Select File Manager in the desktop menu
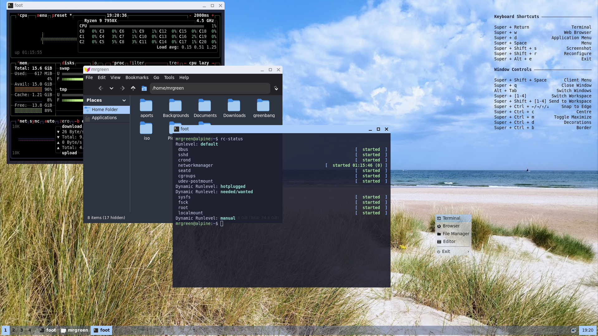The image size is (598, 336). pyautogui.click(x=455, y=234)
